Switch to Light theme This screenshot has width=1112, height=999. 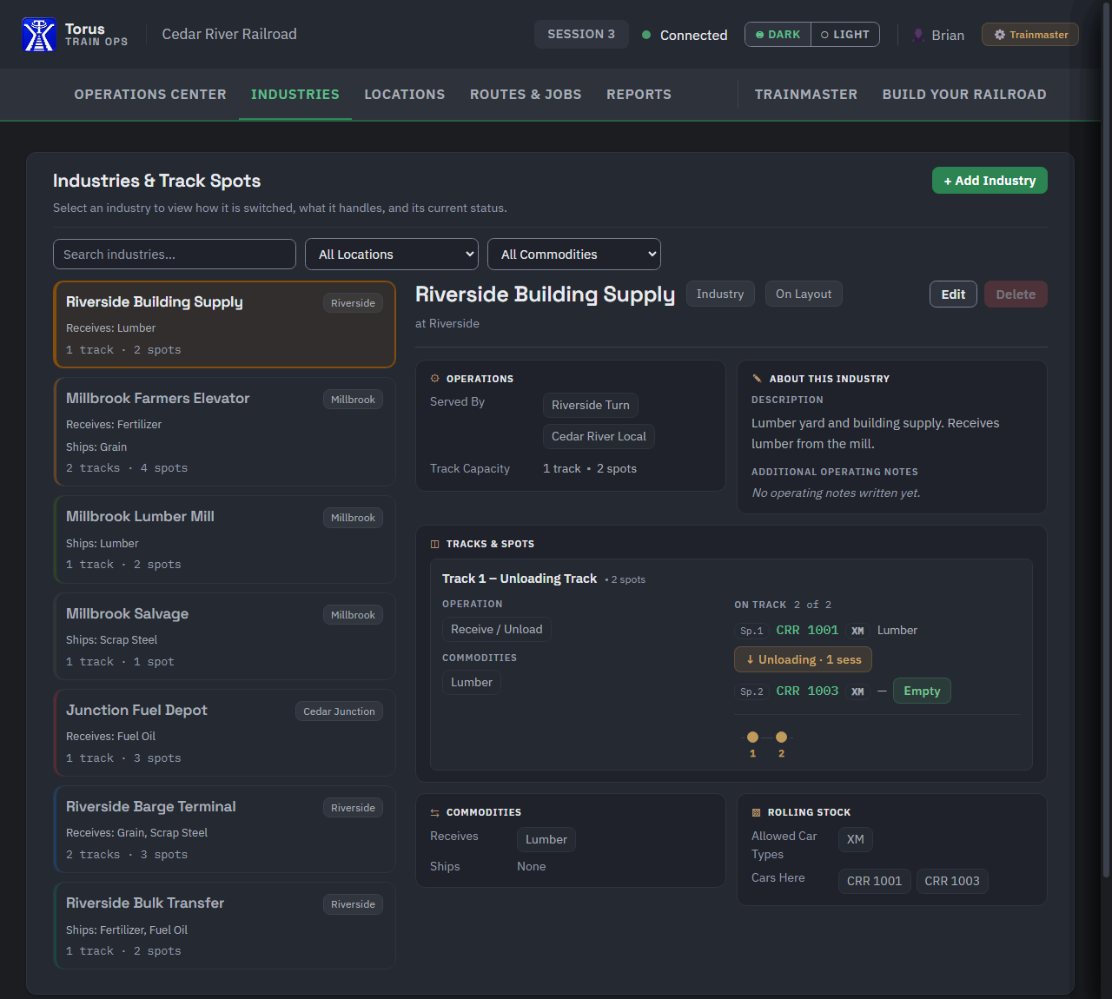point(845,35)
